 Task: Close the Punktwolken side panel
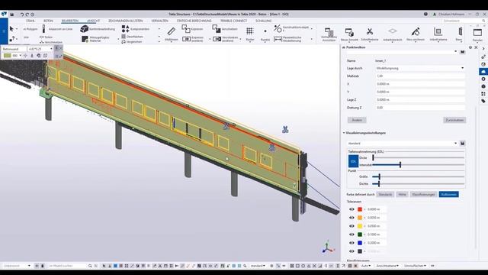click(476, 47)
